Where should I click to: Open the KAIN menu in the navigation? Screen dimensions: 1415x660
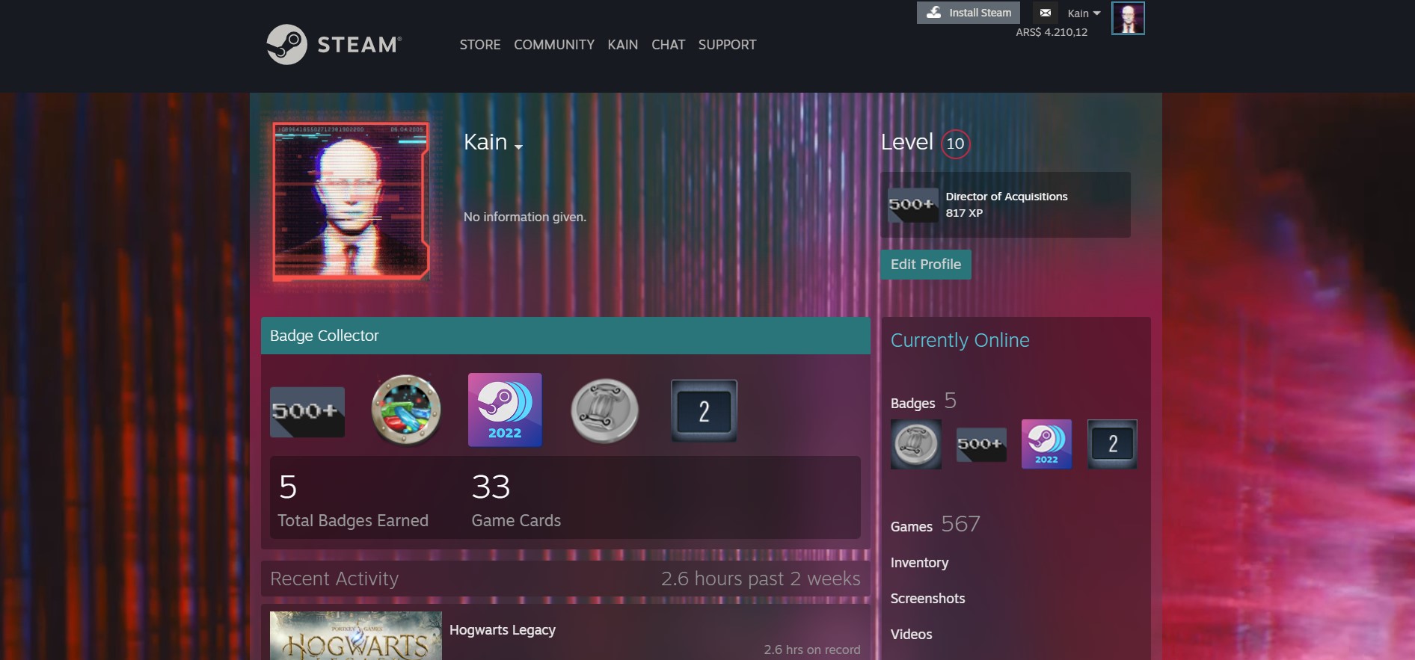623,45
